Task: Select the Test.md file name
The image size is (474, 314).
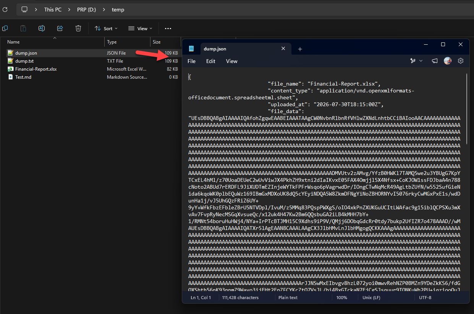Action: click(x=23, y=77)
